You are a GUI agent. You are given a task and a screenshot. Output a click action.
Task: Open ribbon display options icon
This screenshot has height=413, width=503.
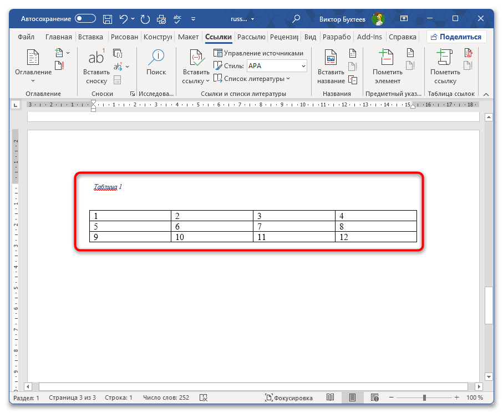point(404,19)
